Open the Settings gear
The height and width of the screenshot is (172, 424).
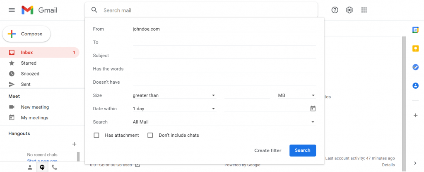coord(349,10)
